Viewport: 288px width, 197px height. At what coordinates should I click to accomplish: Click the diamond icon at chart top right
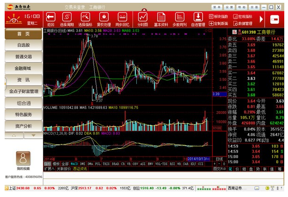click(x=206, y=30)
